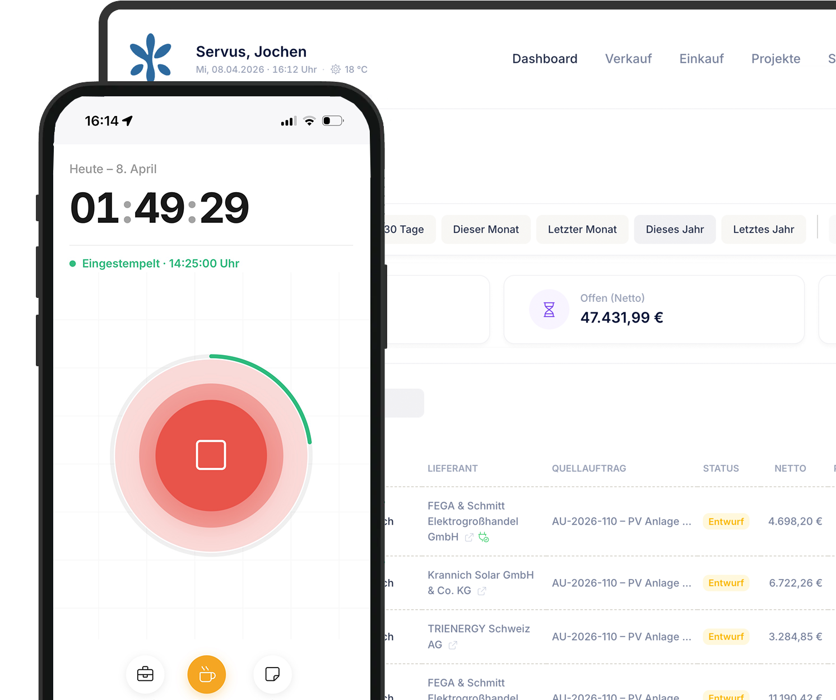This screenshot has width=836, height=700.
Task: Click the Entwurf status badge for 4.698,20 €
Action: [726, 522]
